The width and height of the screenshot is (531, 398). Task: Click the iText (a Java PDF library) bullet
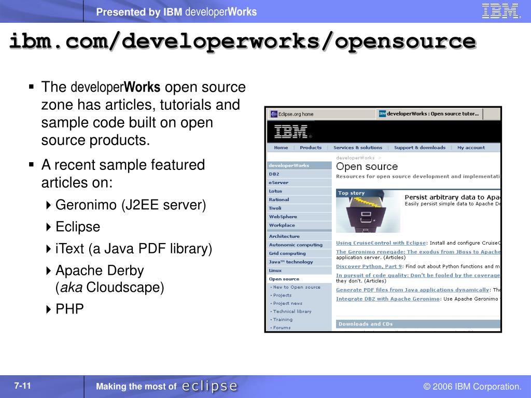coord(134,248)
